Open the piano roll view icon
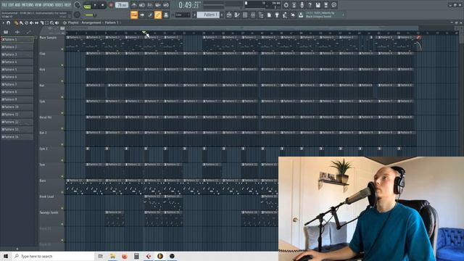464x261 pixels. point(237,14)
